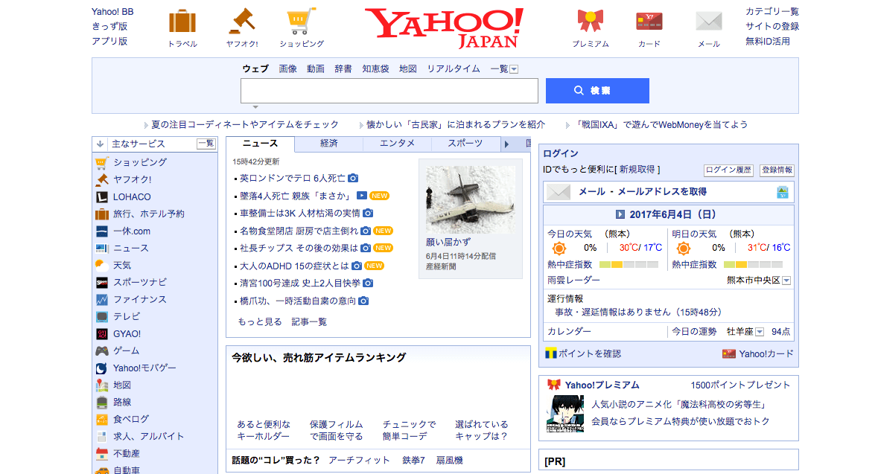Open the メール envelope icon in header
The width and height of the screenshot is (878, 474).
[709, 22]
